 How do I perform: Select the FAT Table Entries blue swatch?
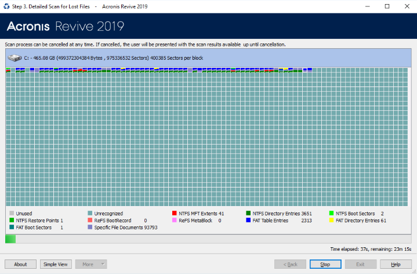[248, 220]
